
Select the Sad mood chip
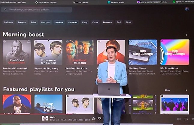[119, 22]
